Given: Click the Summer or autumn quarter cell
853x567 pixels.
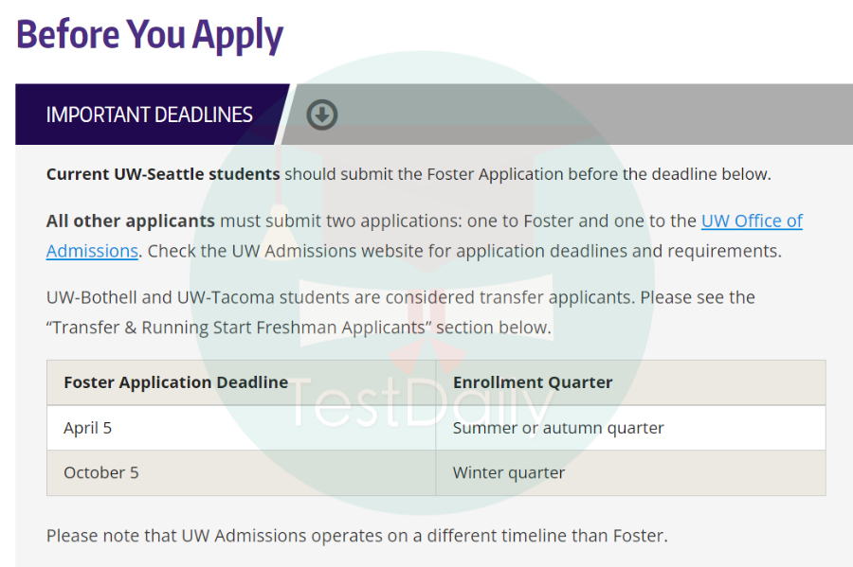Looking at the screenshot, I should tap(630, 428).
